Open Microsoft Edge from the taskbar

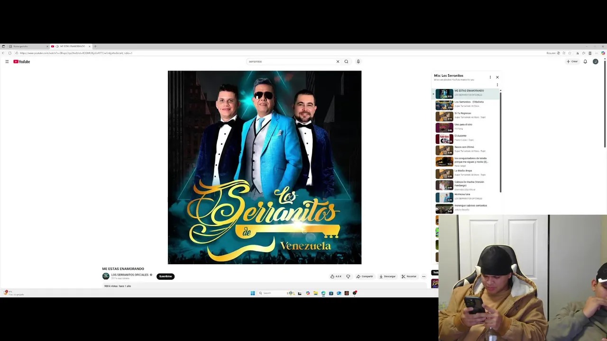323,293
